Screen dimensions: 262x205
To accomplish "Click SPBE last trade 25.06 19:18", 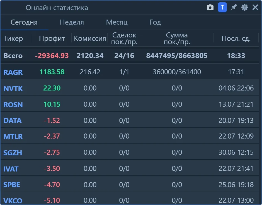I will (236, 185).
